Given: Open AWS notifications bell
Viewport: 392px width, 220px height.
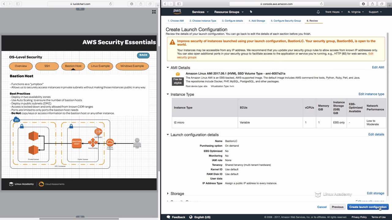Looking at the screenshot, I should coord(318,12).
